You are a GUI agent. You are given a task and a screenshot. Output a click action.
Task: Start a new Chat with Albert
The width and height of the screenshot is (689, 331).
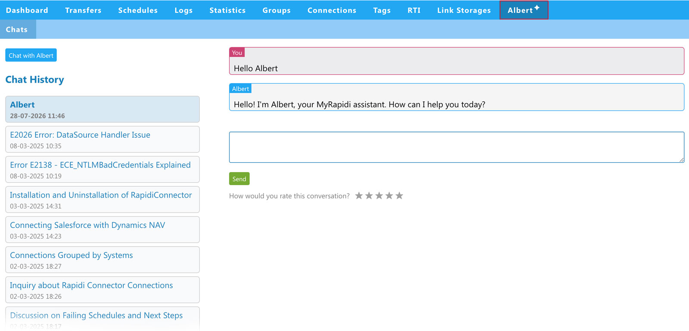[31, 55]
